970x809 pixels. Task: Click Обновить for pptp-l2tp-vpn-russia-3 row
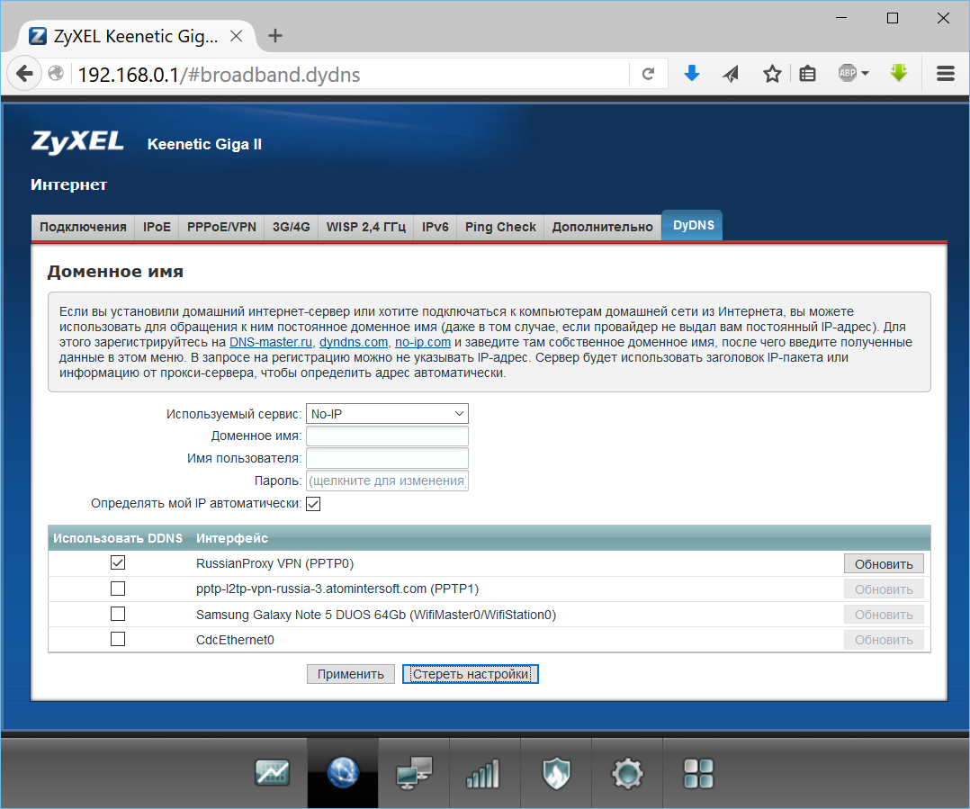click(x=884, y=589)
